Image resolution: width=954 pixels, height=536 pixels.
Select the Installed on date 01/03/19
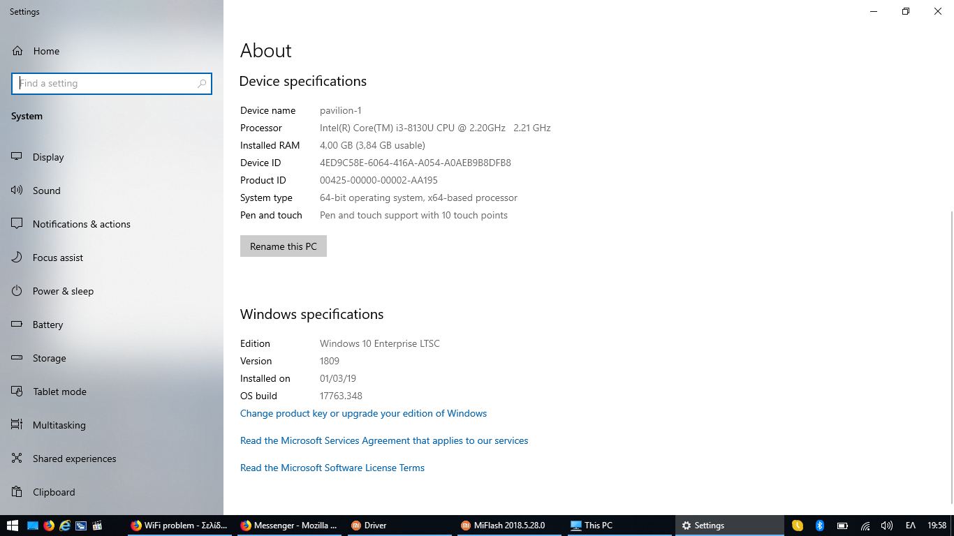coord(338,378)
